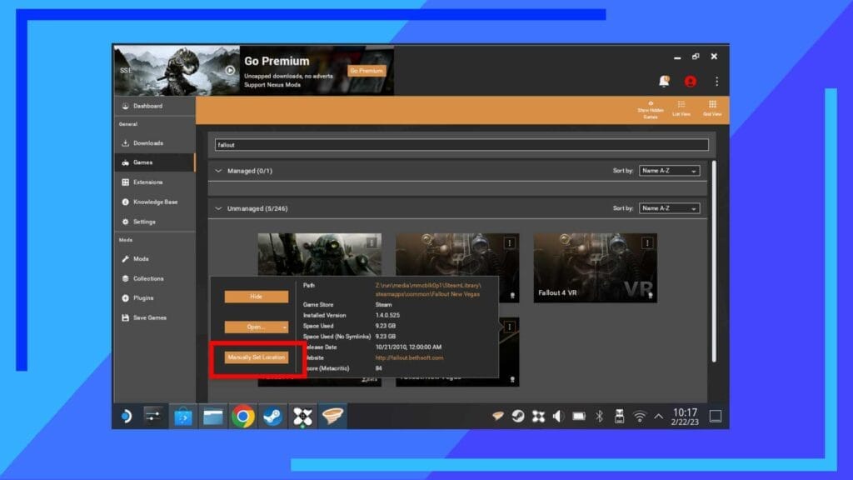Click the Hide button

(257, 297)
